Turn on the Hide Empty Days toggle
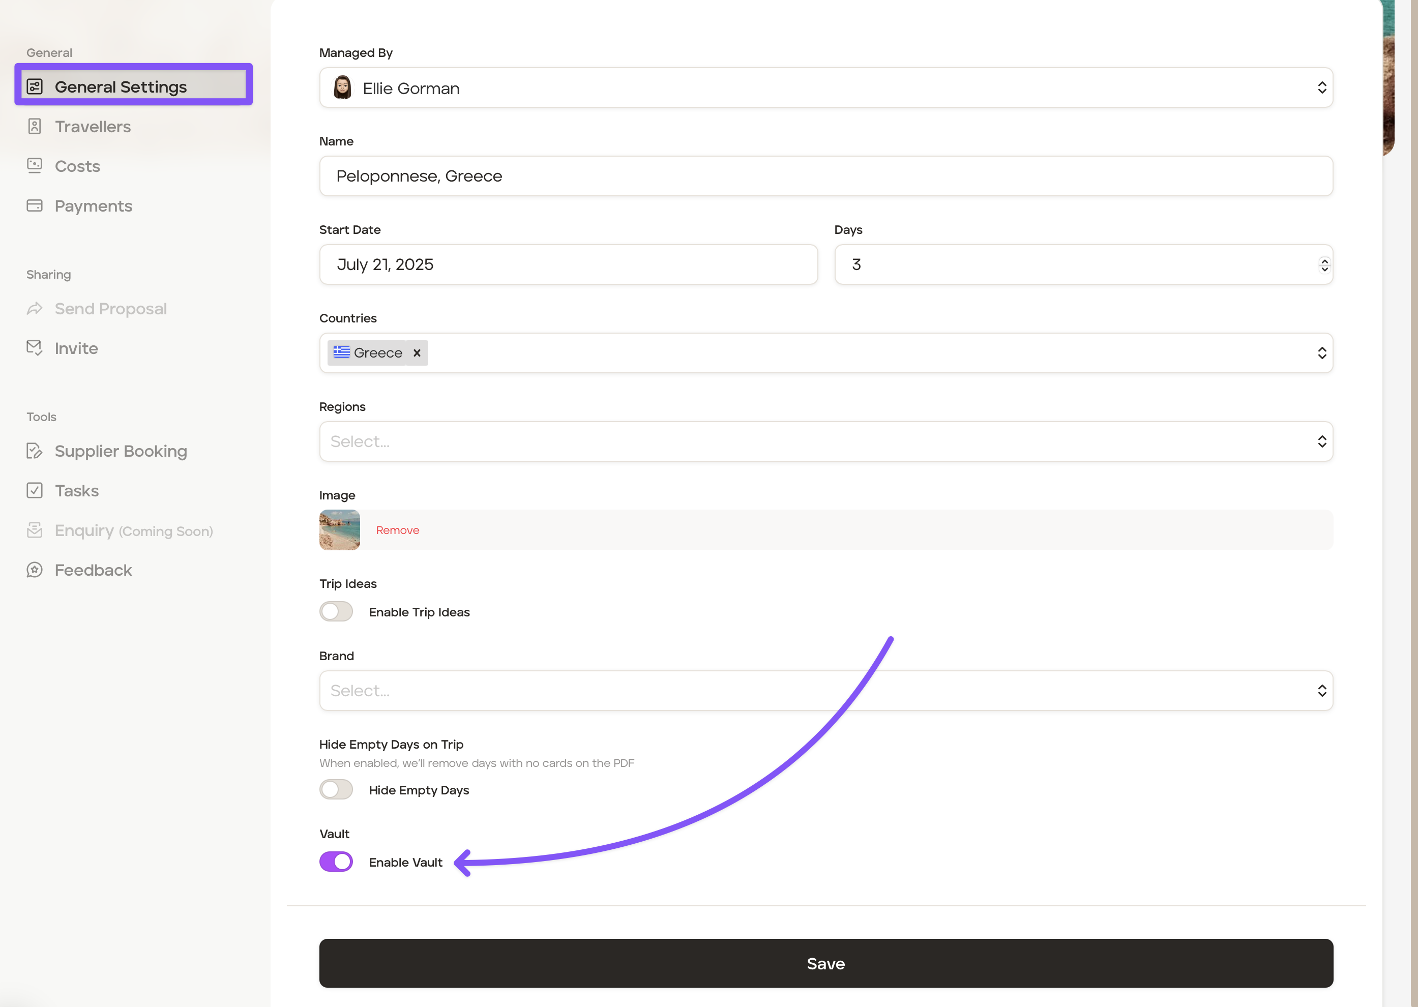 pyautogui.click(x=336, y=789)
